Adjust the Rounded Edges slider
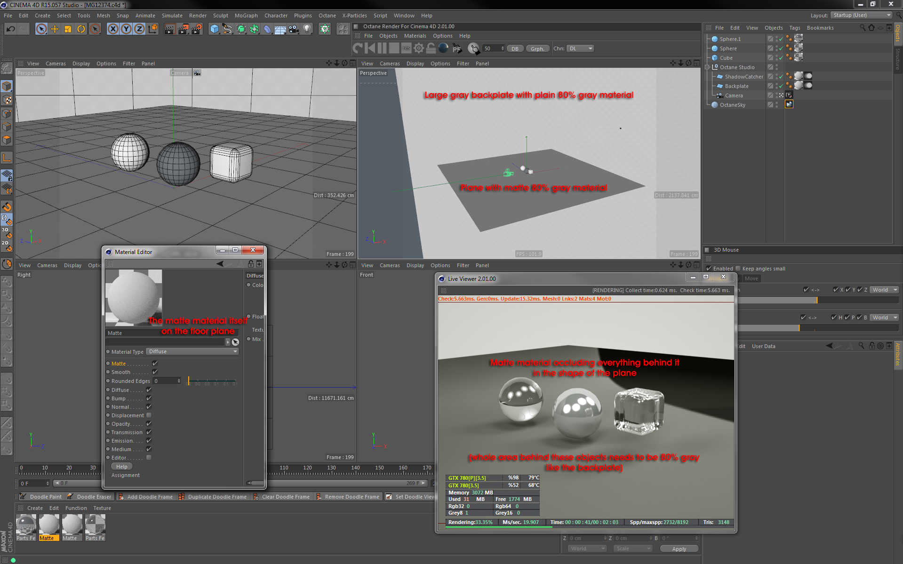Screen dimensions: 903x564 coord(212,381)
